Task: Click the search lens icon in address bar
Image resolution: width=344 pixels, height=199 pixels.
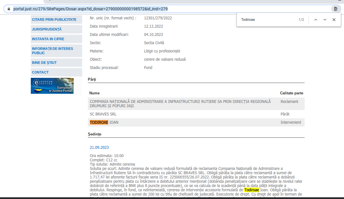Action: [x=335, y=9]
